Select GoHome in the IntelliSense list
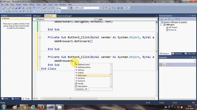 92,78
